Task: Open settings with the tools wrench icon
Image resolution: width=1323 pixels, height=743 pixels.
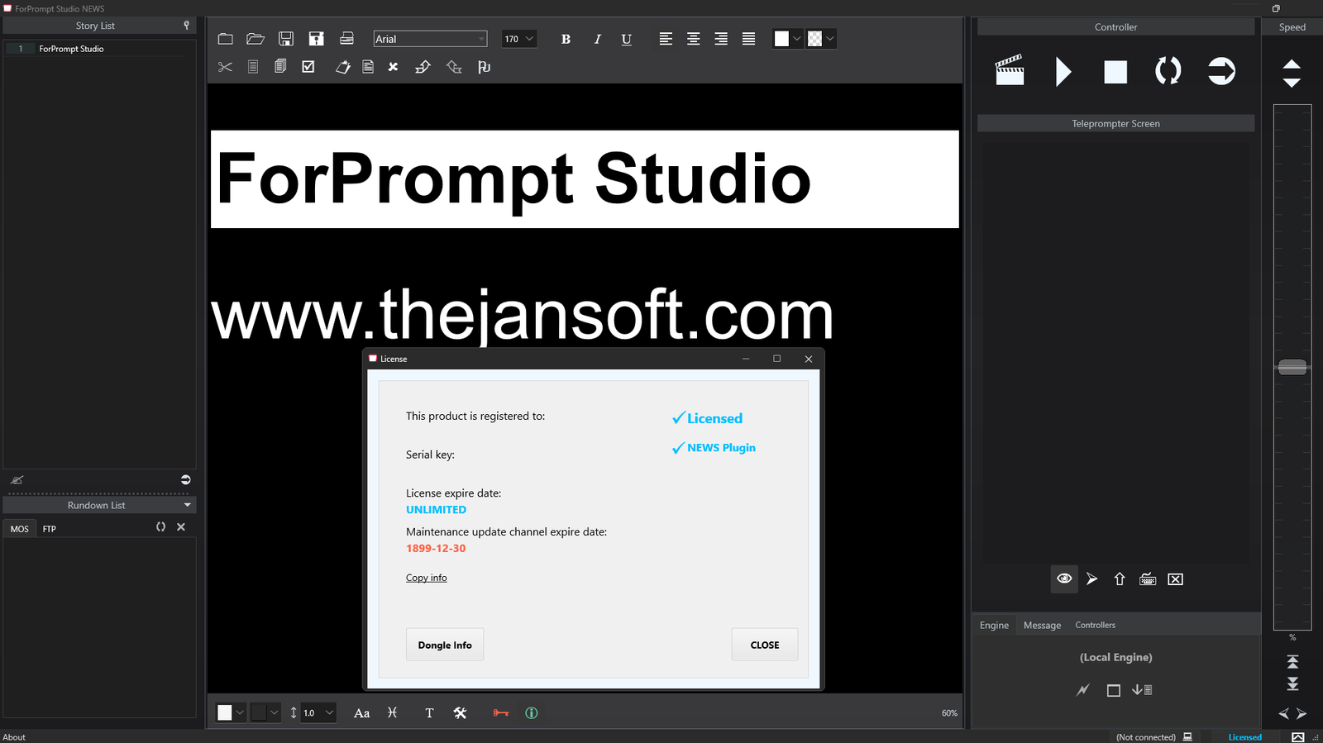Action: (x=461, y=712)
